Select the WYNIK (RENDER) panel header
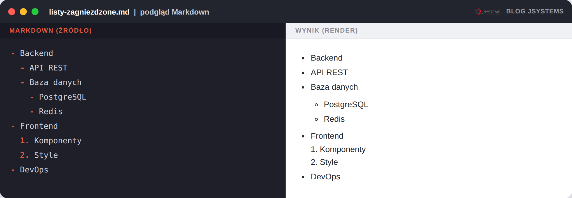This screenshot has height=198, width=572. tap(326, 30)
